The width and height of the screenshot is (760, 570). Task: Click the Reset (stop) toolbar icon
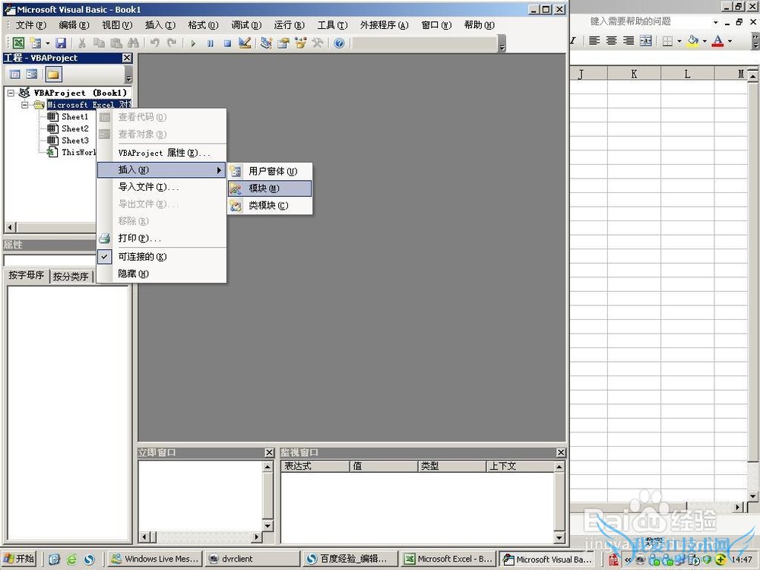coord(227,43)
